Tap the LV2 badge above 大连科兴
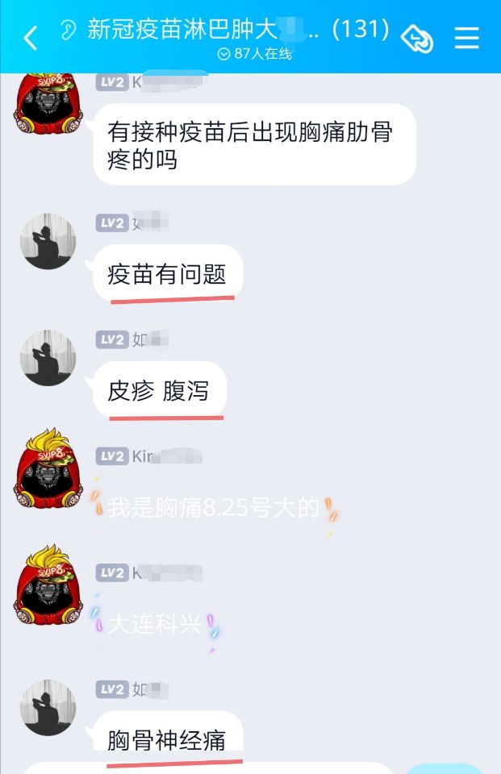 (112, 572)
